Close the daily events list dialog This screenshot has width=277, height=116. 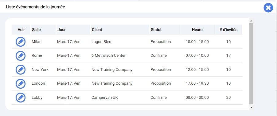268,8
